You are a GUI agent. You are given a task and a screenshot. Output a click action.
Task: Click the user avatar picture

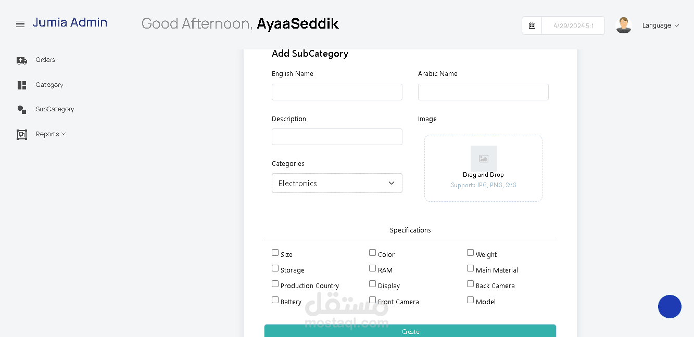coord(623,25)
